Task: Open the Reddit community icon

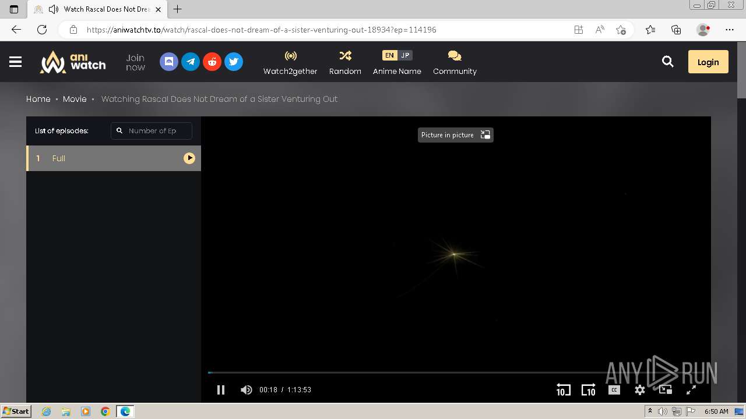Action: click(212, 62)
